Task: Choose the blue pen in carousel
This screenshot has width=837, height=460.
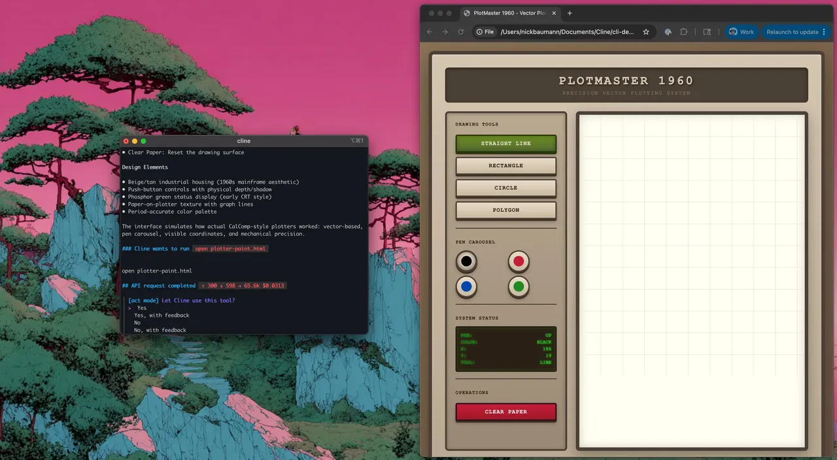Action: pos(466,286)
